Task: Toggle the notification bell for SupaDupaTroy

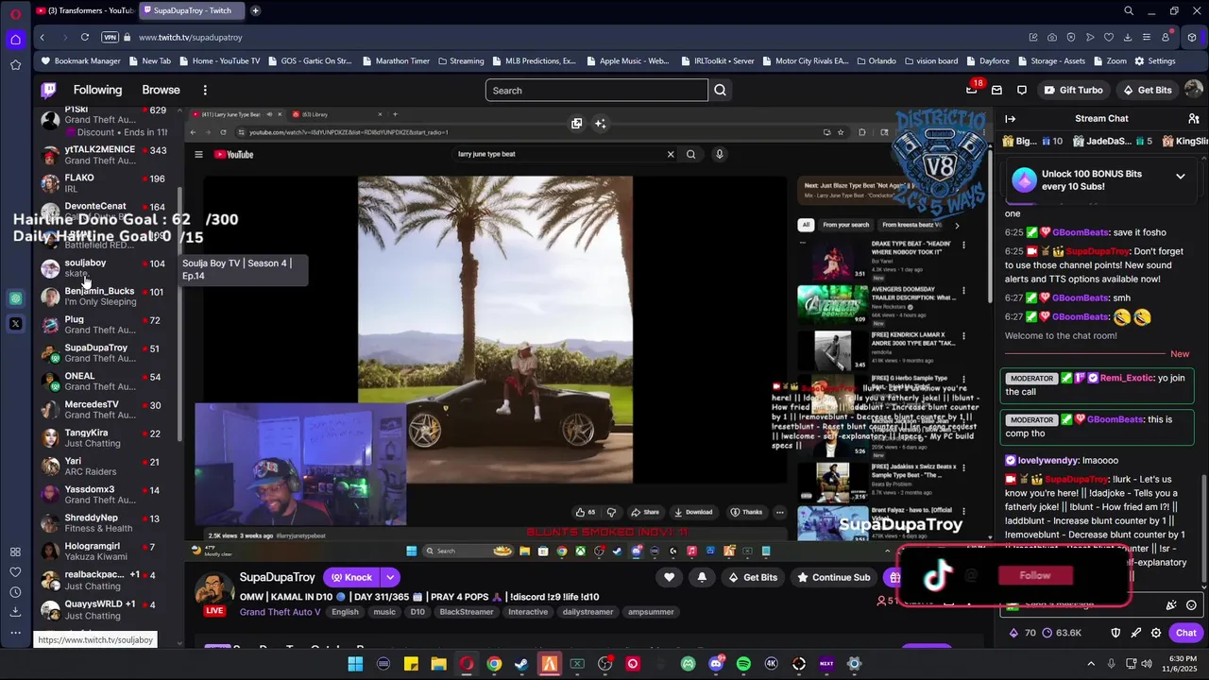Action: tap(702, 577)
